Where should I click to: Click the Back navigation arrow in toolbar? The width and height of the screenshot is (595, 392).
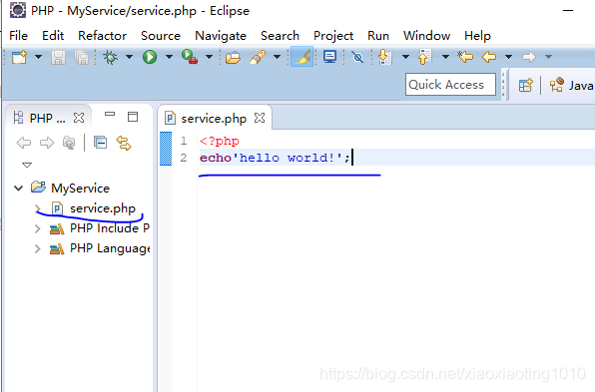coord(489,57)
